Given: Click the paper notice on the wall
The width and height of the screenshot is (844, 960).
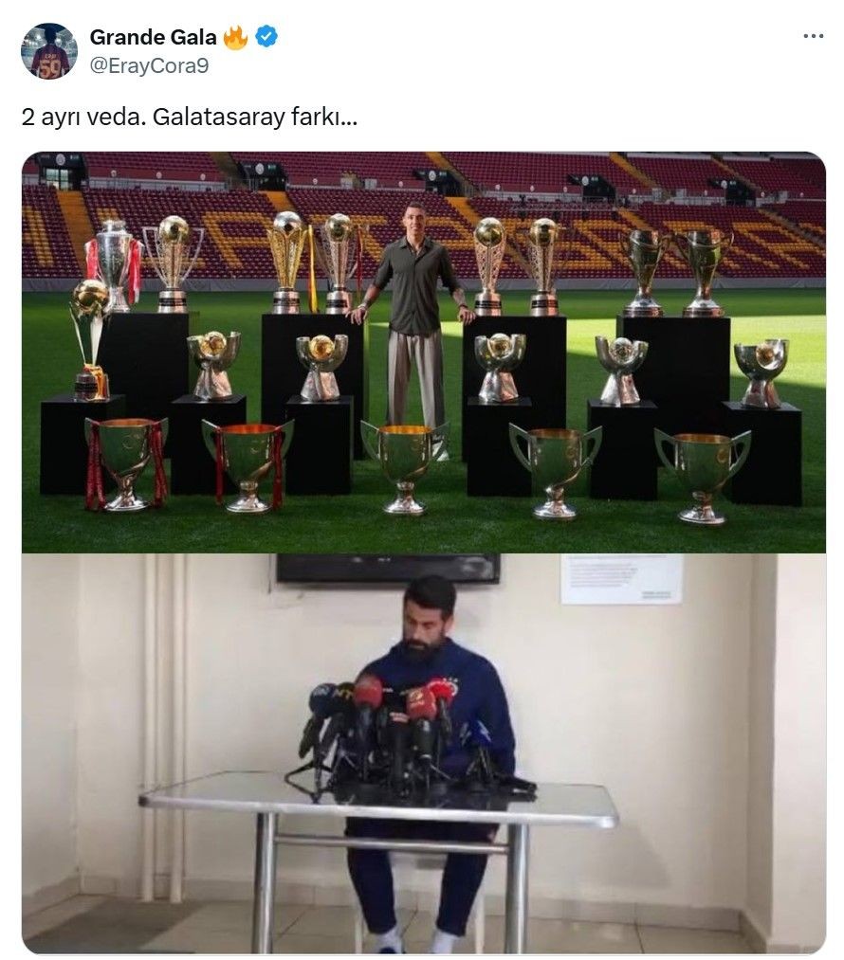Looking at the screenshot, I should click(622, 579).
